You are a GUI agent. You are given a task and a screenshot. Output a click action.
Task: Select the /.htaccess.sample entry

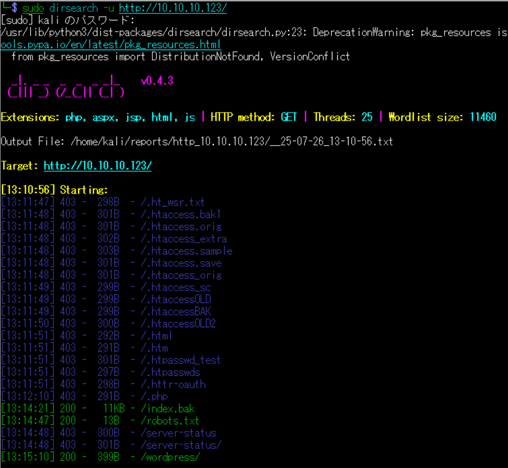click(186, 251)
